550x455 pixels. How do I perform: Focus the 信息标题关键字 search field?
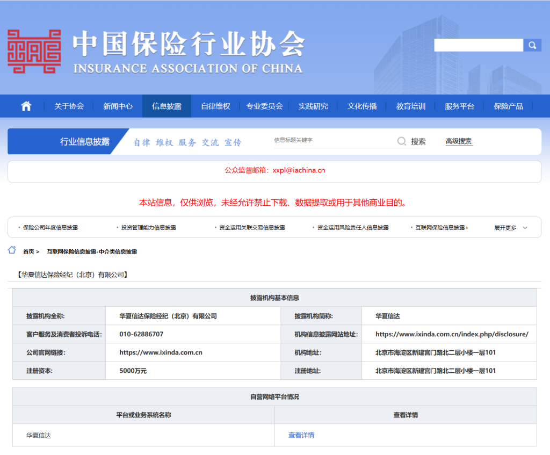pos(333,140)
